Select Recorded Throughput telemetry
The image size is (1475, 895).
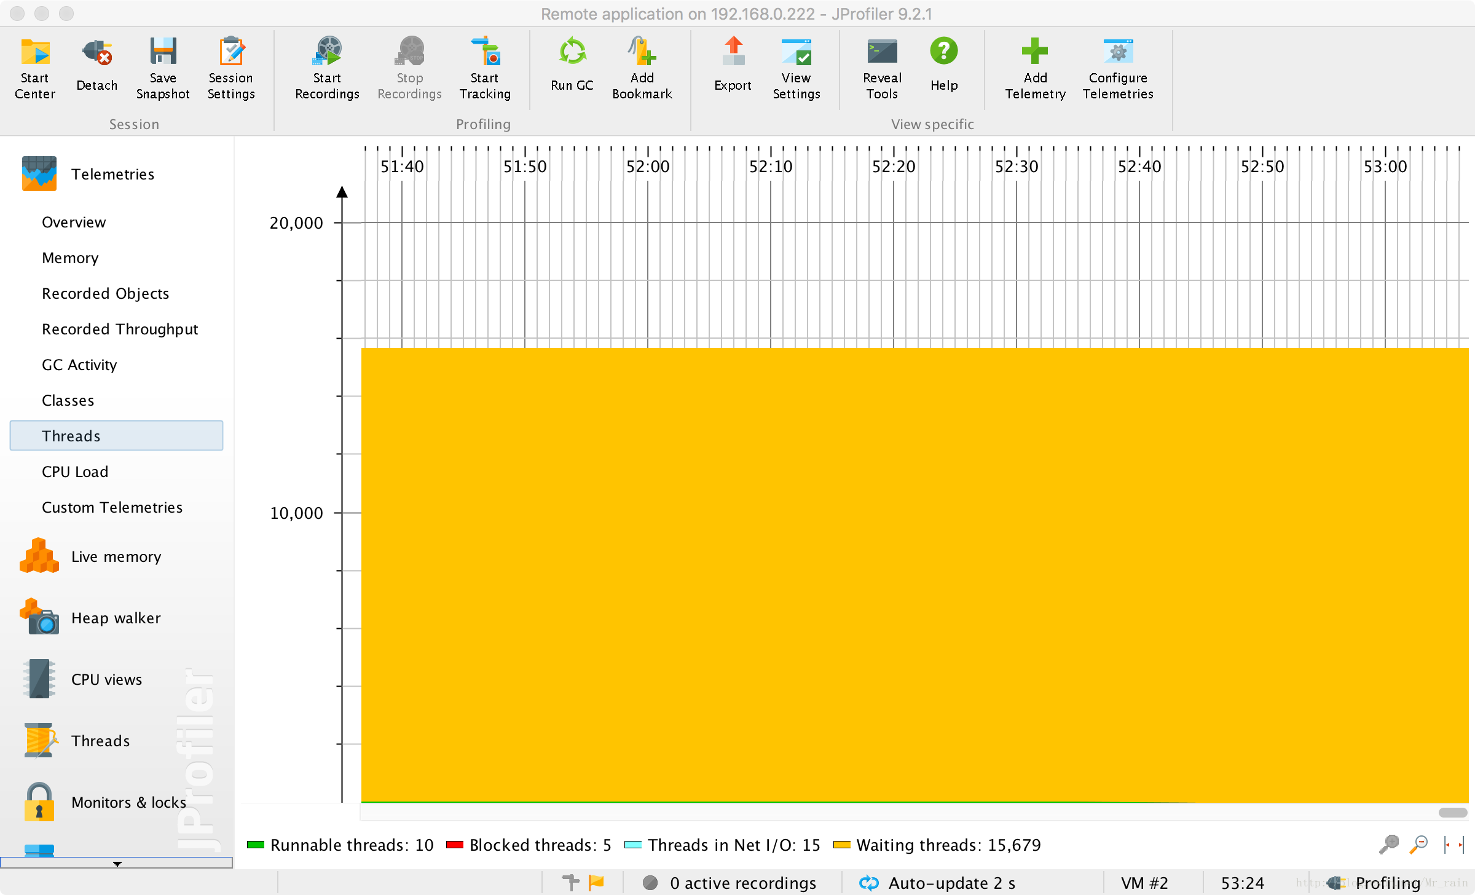120,329
